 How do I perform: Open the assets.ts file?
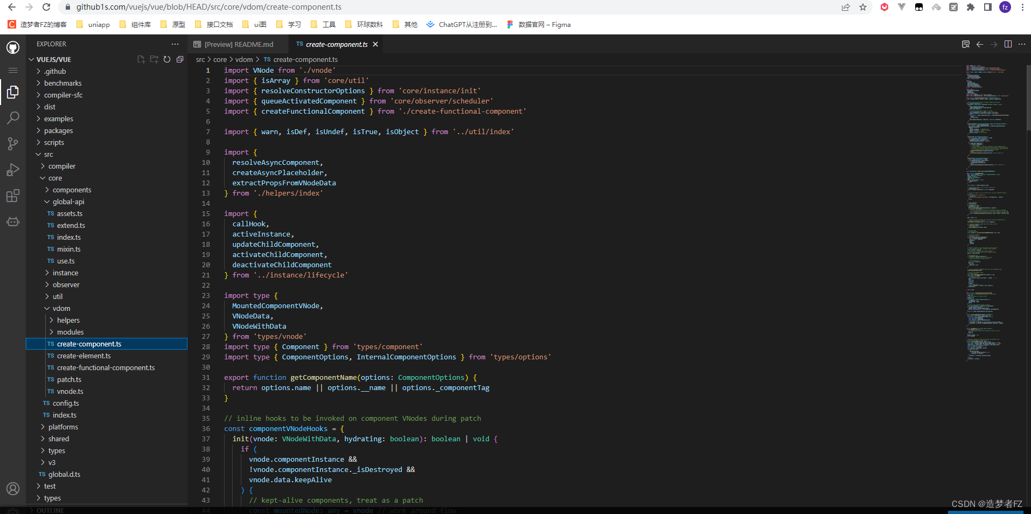coord(69,213)
